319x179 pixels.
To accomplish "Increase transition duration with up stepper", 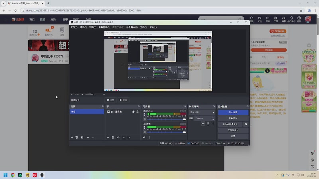I will coord(213,117).
